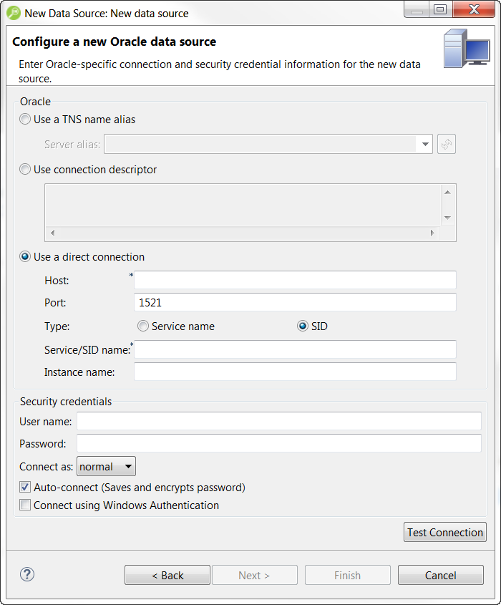Toggle the Auto-connect checkbox
Viewport: 501px width, 605px height.
(x=26, y=488)
